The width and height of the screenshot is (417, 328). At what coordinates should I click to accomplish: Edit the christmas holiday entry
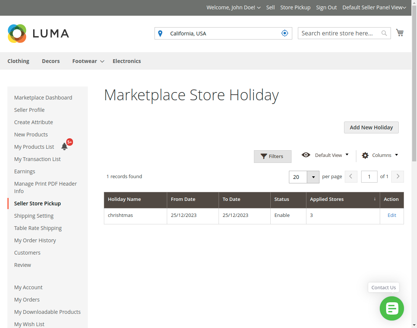pos(391,215)
